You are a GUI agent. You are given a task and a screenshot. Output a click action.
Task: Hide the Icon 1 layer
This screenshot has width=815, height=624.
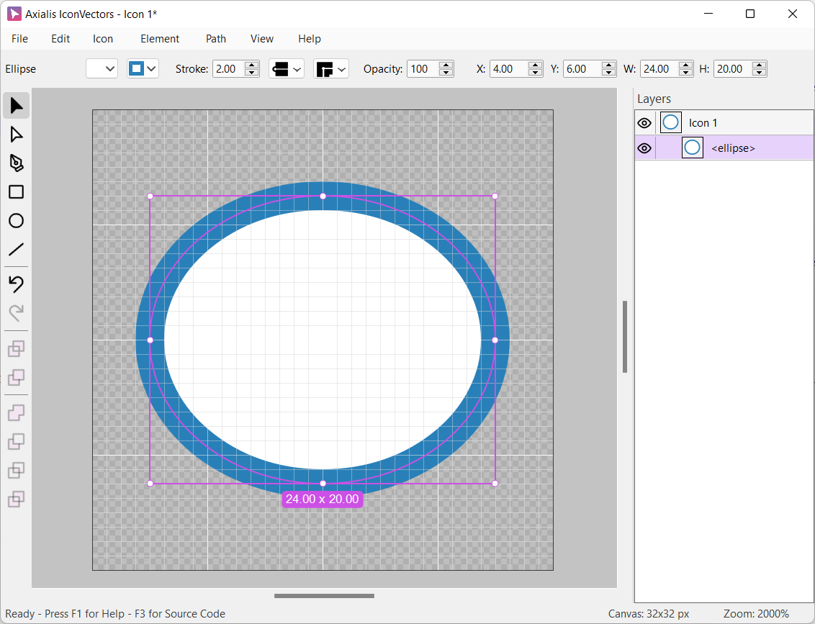[644, 123]
